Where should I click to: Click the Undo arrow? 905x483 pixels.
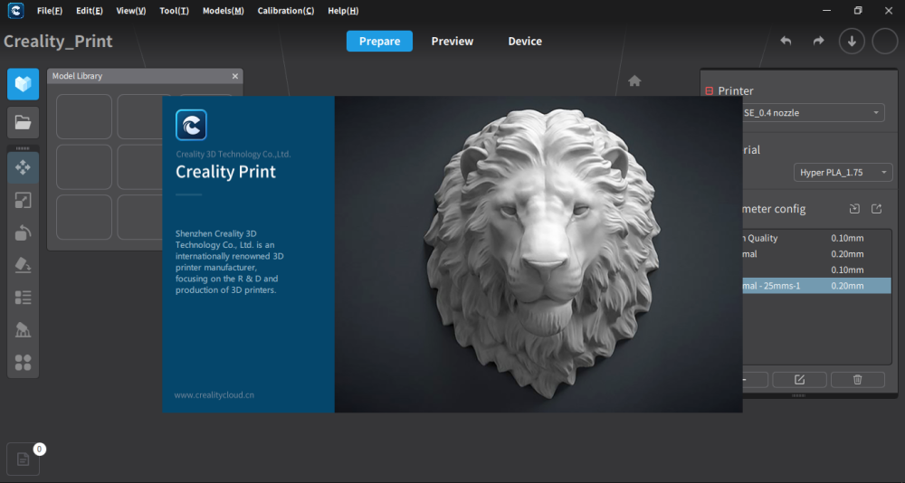coord(786,41)
